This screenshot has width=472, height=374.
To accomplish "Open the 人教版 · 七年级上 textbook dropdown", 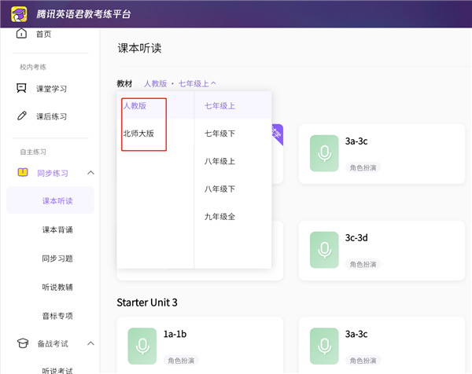I will pyautogui.click(x=179, y=82).
